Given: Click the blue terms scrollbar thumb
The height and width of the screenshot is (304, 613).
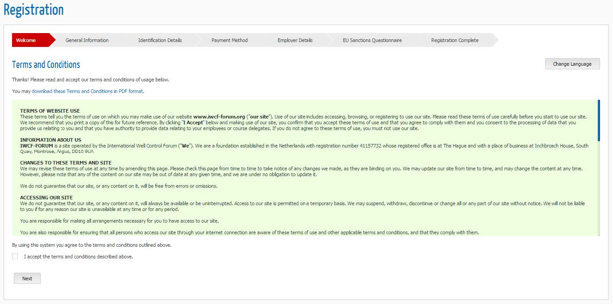Looking at the screenshot, I should [598, 120].
